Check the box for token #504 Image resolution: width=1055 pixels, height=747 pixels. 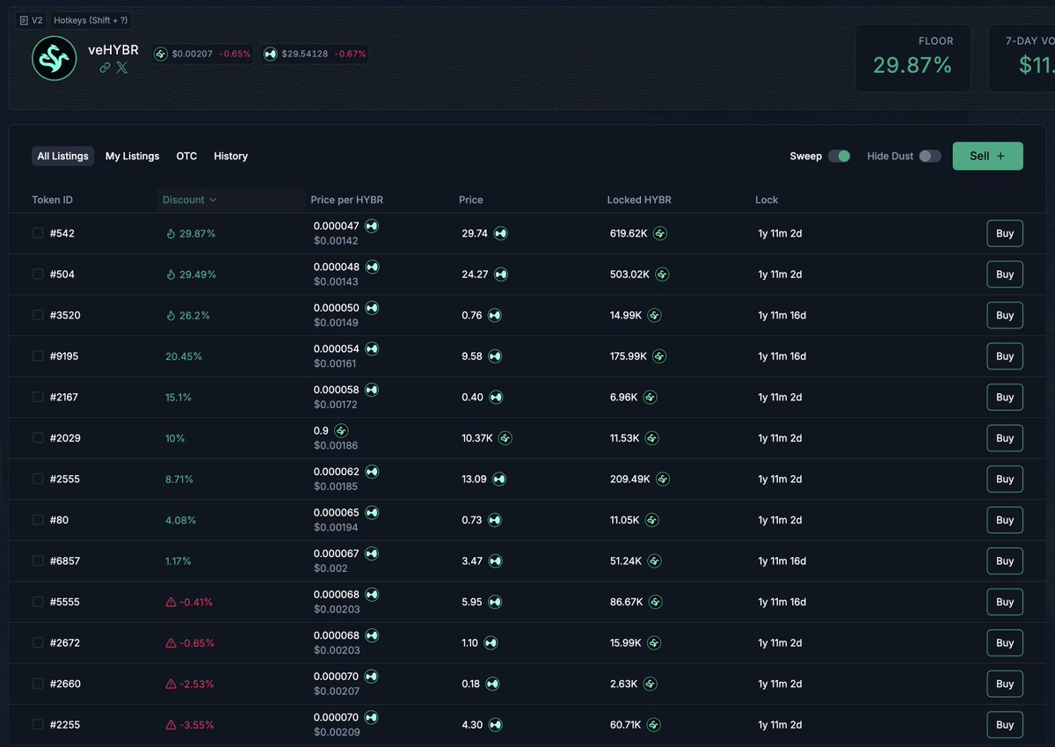click(38, 275)
